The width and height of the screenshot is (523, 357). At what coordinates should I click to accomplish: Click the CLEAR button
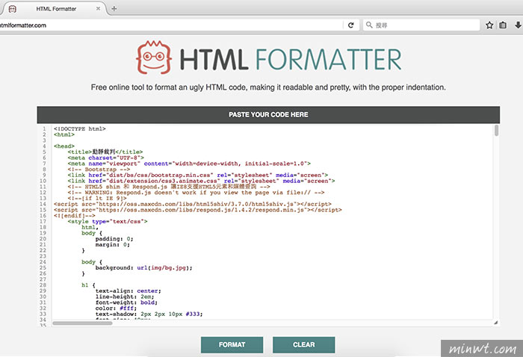pyautogui.click(x=303, y=344)
